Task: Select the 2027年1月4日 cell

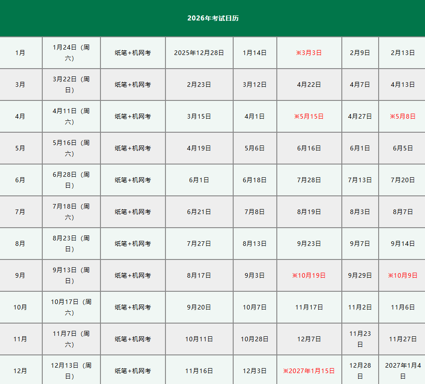Action: tap(402, 371)
